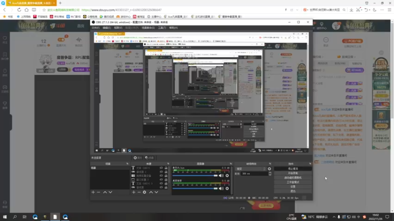Viewport: 394px width, 221px height.
Task: Click Exit in OBS Controls
Action: pyautogui.click(x=293, y=191)
